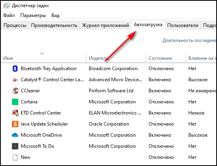The height and width of the screenshot is (166, 217).
Task: Click the Java Update Scheduler icon
Action: point(15,124)
